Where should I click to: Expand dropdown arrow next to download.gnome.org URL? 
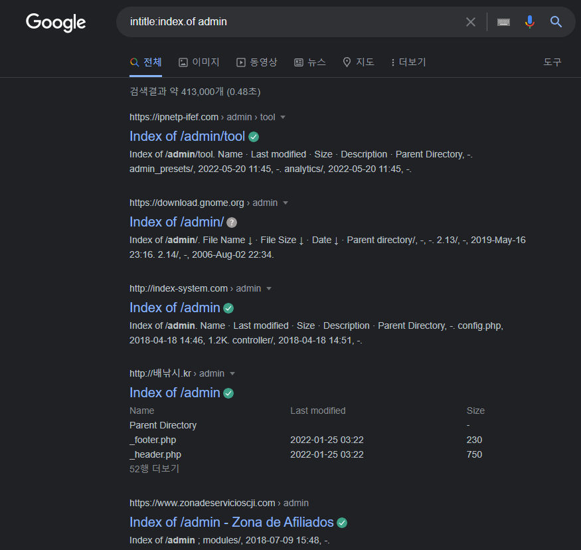(286, 203)
